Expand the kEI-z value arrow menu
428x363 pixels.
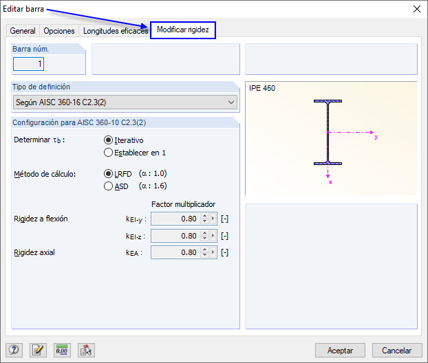tap(213, 236)
